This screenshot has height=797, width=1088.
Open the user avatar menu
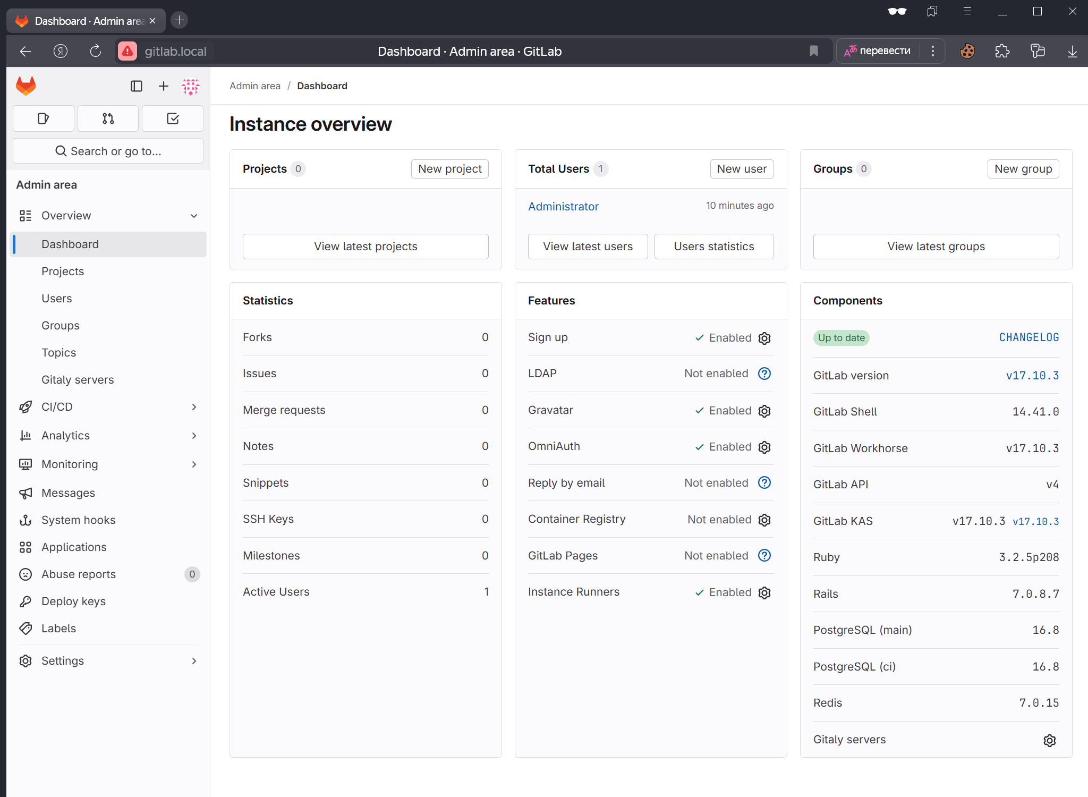coord(191,86)
